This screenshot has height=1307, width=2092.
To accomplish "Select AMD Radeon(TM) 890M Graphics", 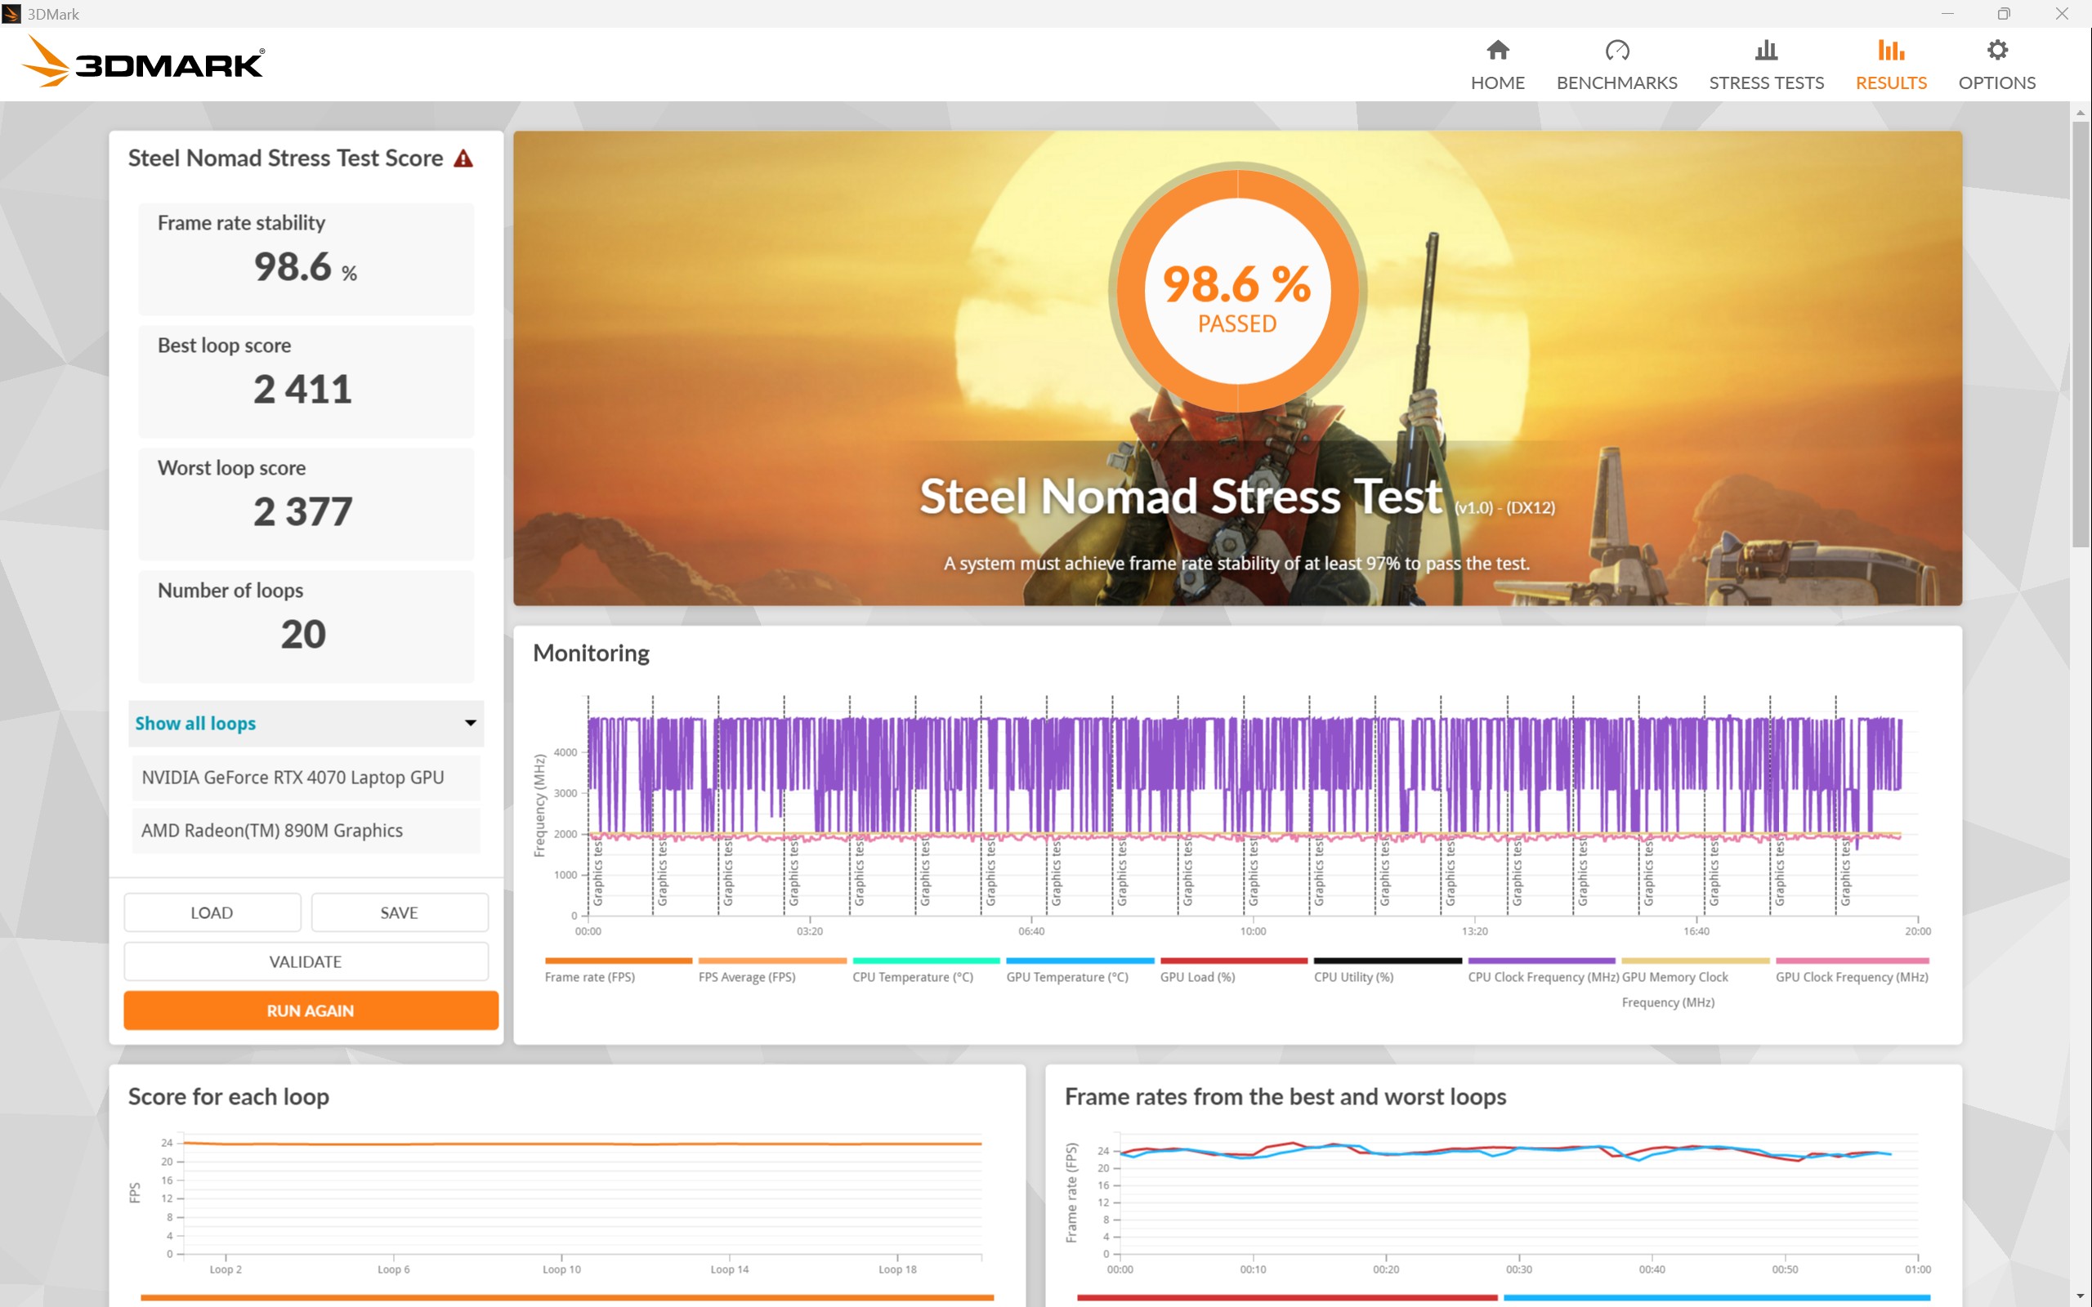I will [x=306, y=830].
